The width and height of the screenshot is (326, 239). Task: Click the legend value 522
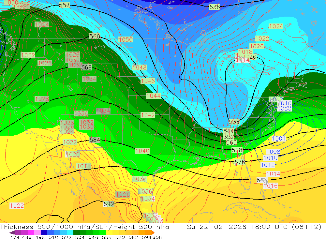coord(67,237)
